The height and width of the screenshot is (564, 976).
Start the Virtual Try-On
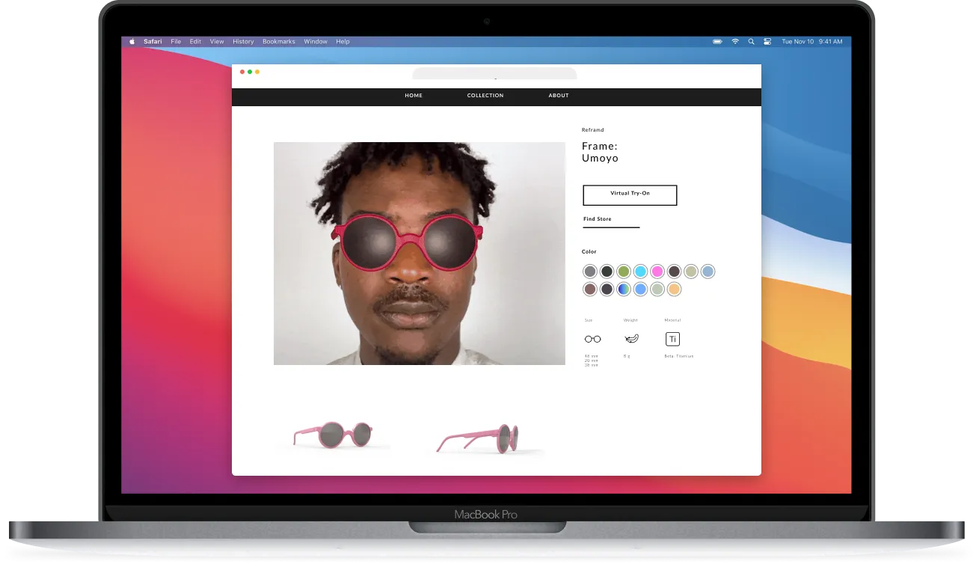click(x=630, y=194)
